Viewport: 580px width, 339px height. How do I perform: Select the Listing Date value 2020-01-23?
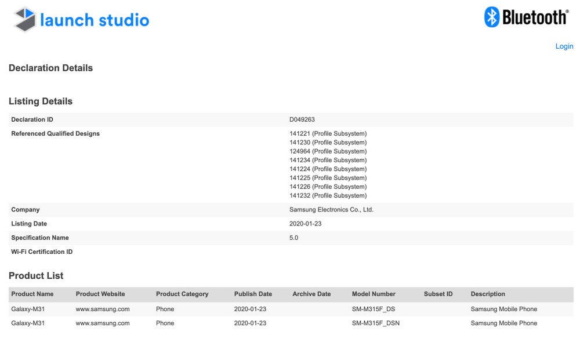pyautogui.click(x=305, y=224)
